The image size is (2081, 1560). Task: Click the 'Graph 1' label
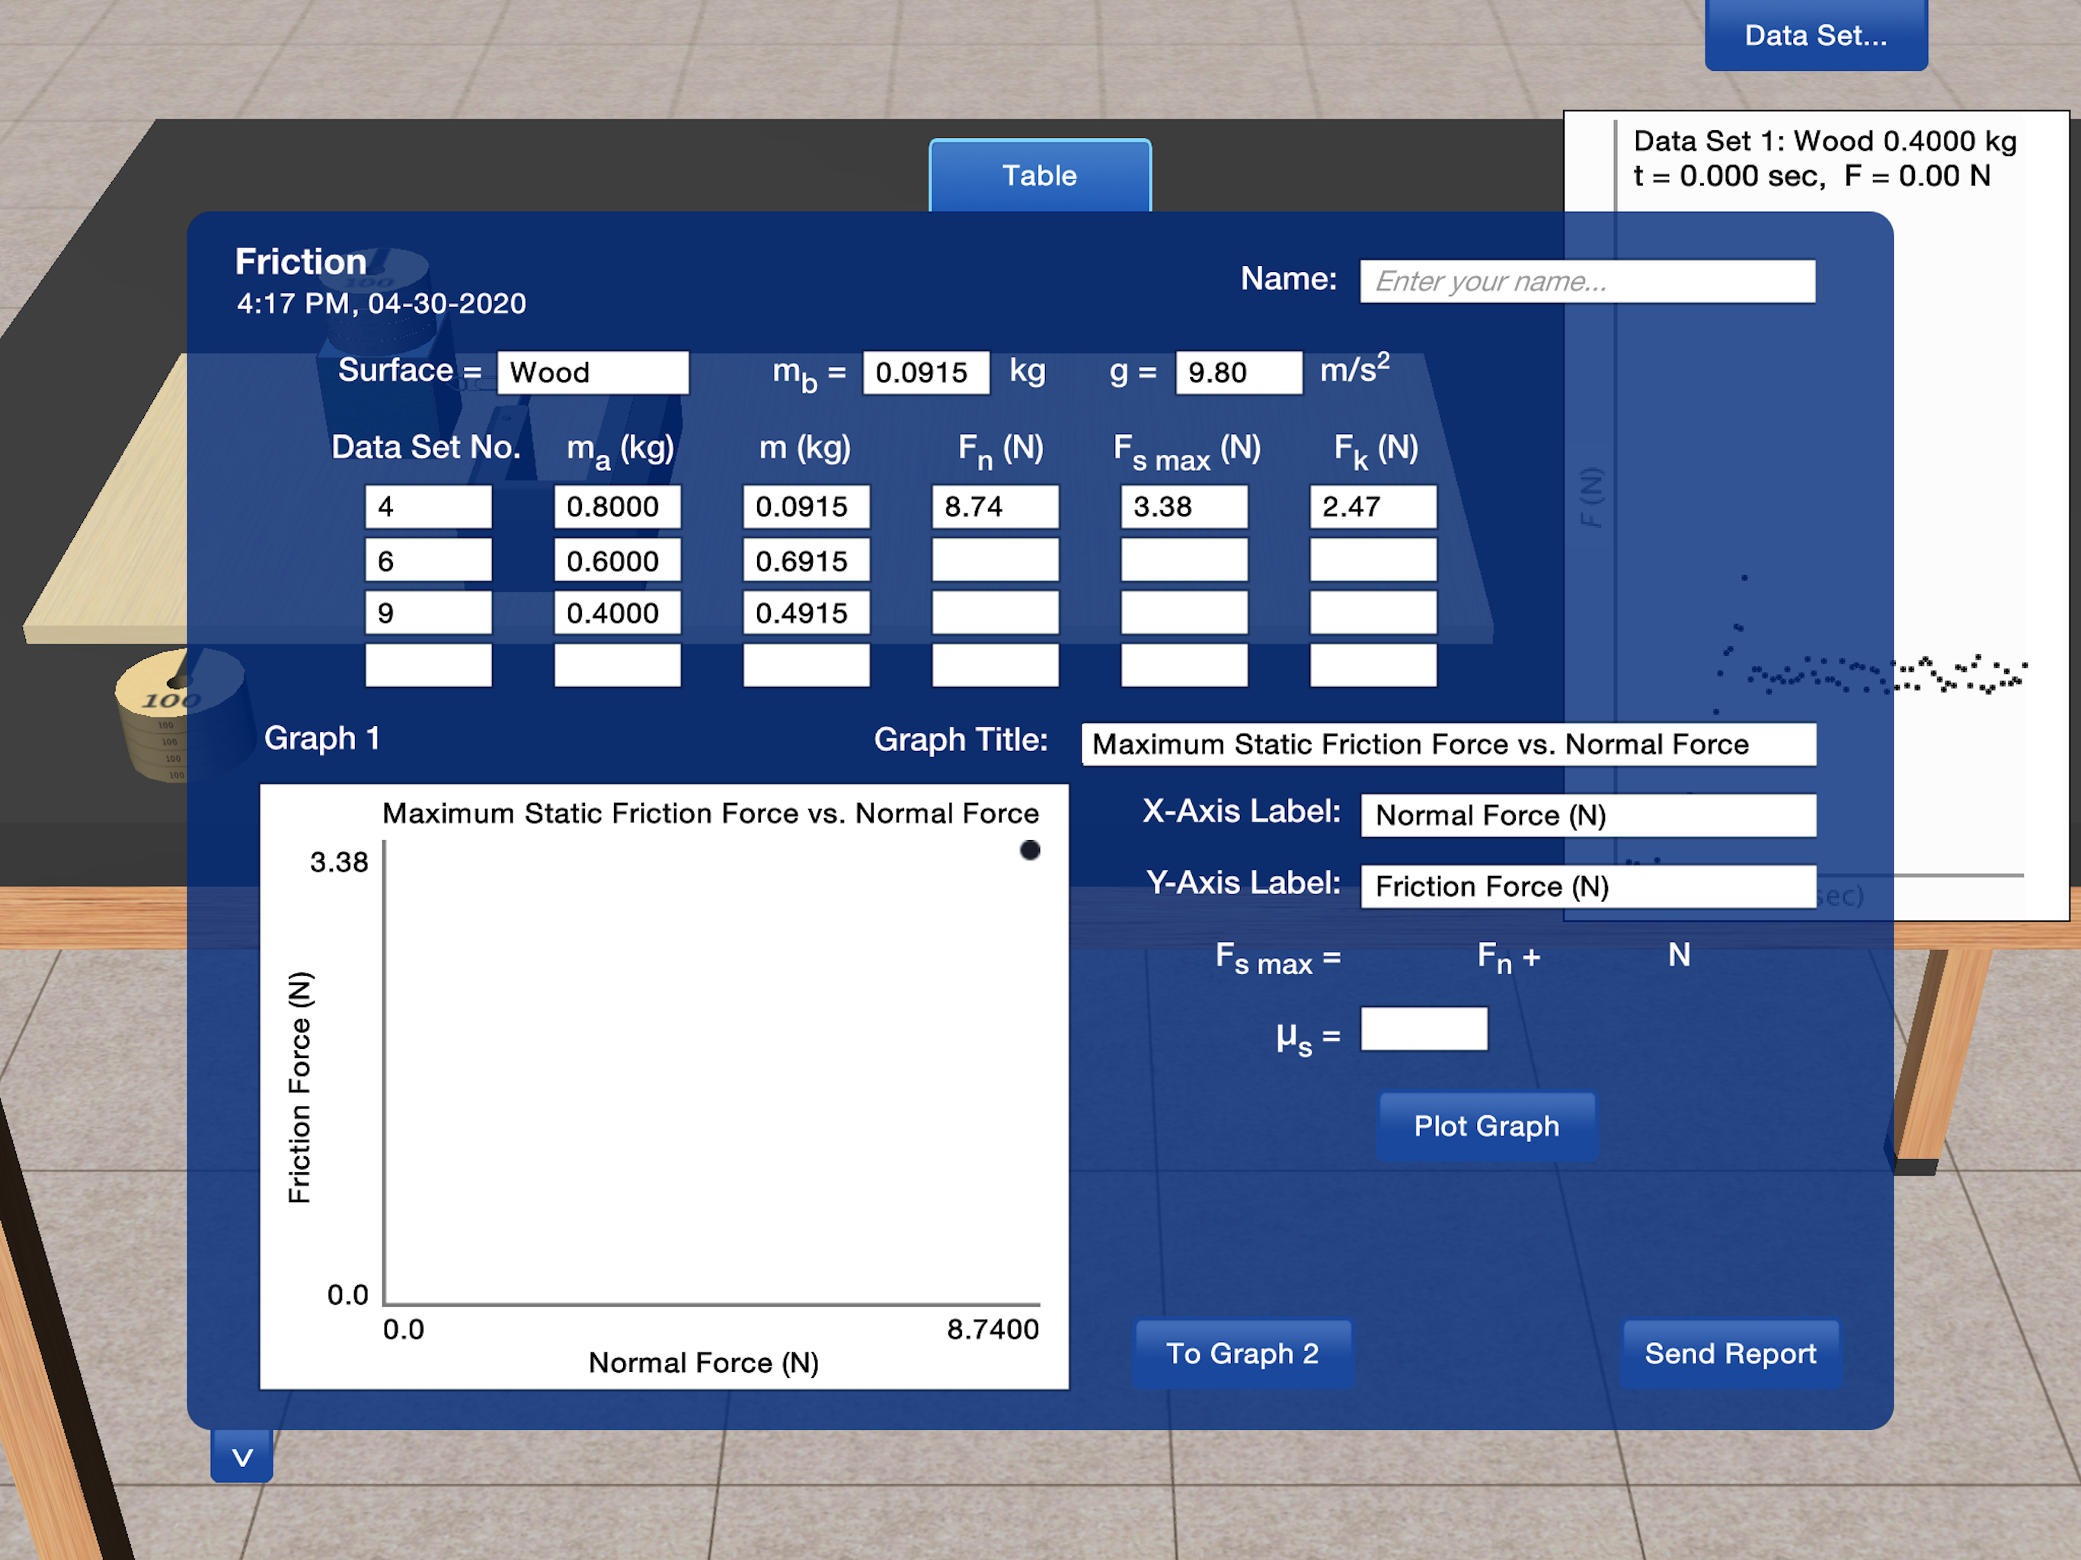click(x=321, y=739)
